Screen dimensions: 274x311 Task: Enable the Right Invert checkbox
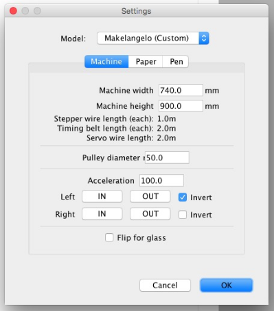183,215
